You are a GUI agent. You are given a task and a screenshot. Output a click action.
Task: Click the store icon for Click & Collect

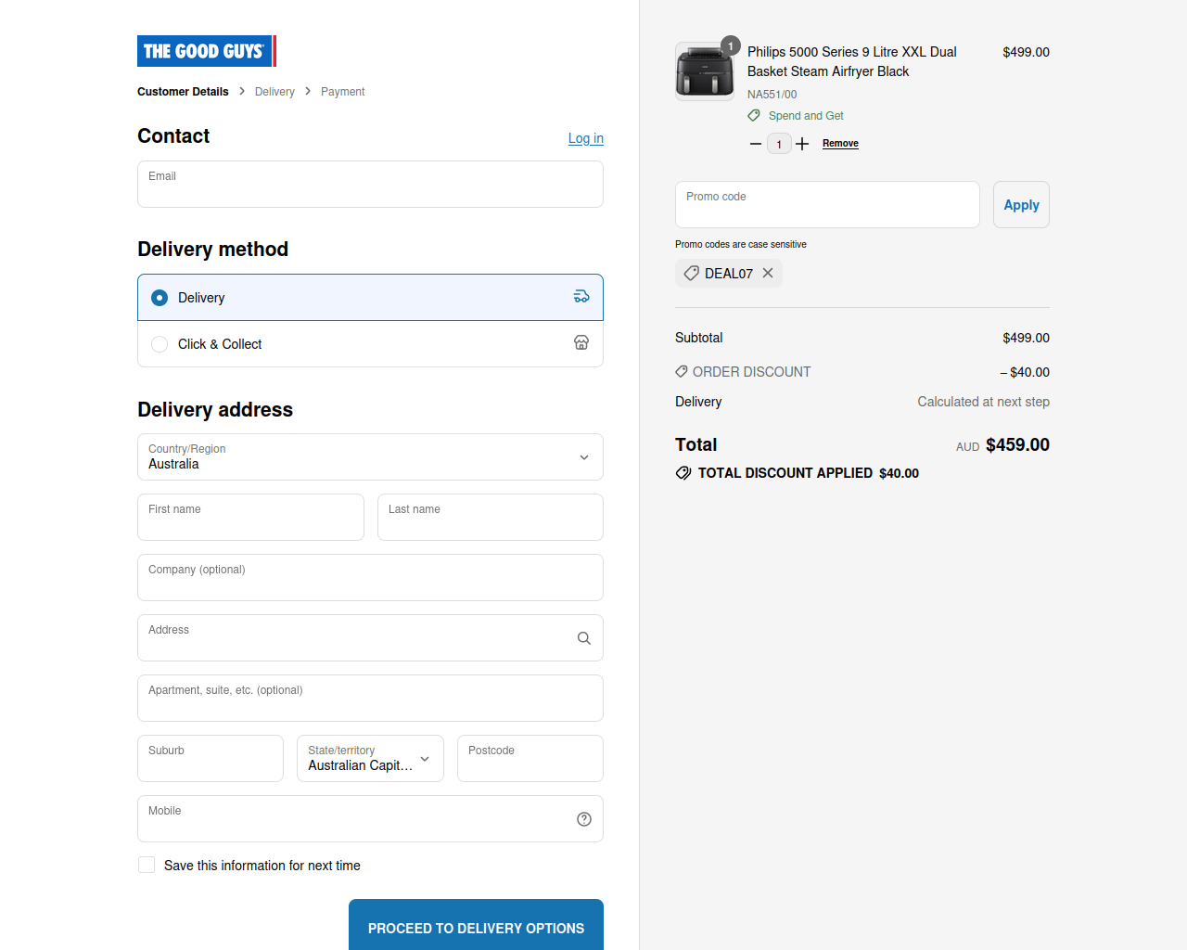581,343
